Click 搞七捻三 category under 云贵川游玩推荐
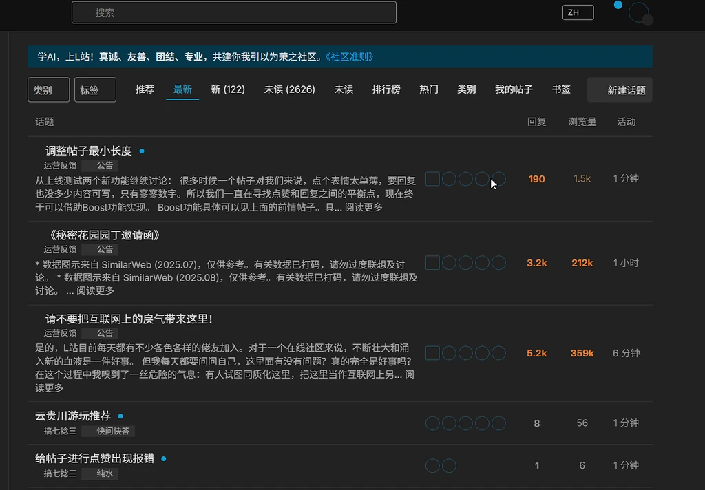Image resolution: width=705 pixels, height=490 pixels. [x=61, y=431]
